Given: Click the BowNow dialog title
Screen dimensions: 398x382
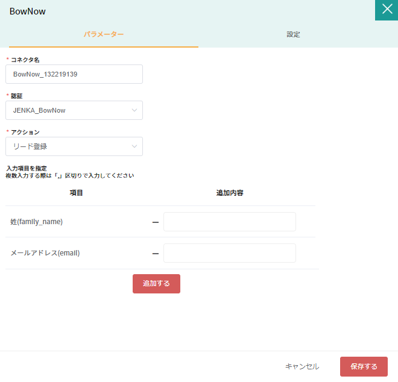Looking at the screenshot, I should pyautogui.click(x=27, y=11).
